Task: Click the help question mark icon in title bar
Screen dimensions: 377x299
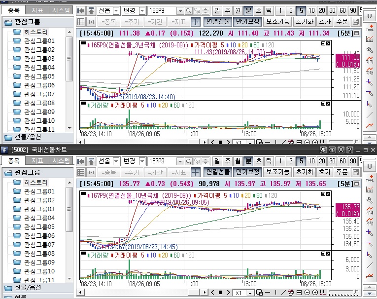Action: (350, 149)
